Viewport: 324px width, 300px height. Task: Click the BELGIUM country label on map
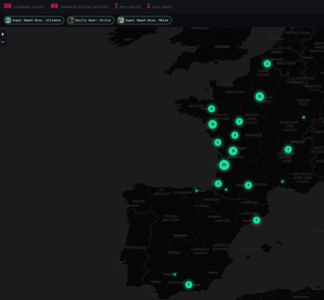pos(286,63)
